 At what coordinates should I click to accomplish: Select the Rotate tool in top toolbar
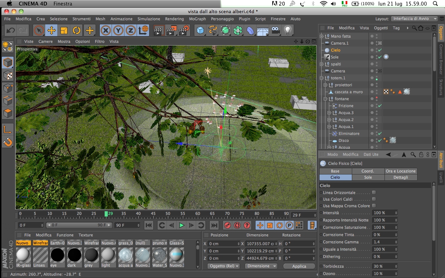click(76, 31)
